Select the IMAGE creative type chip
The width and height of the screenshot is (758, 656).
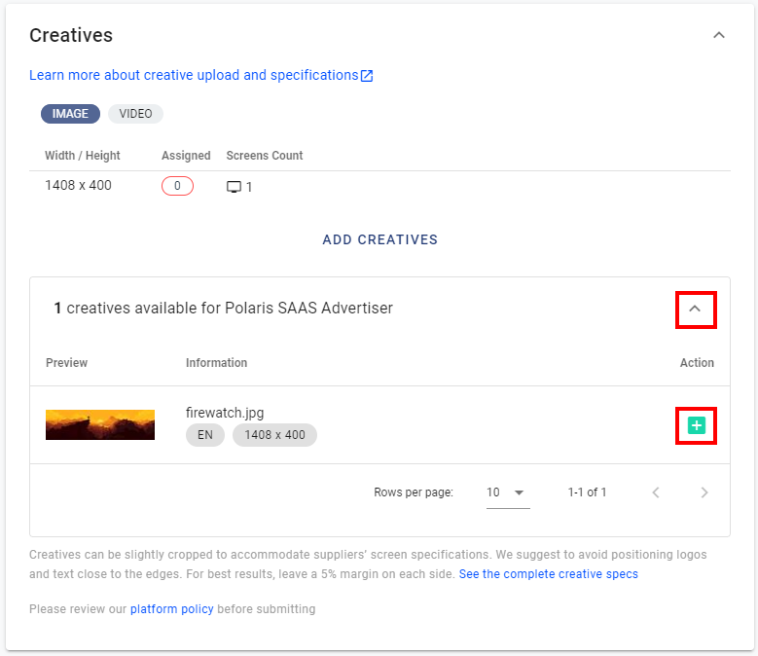70,114
